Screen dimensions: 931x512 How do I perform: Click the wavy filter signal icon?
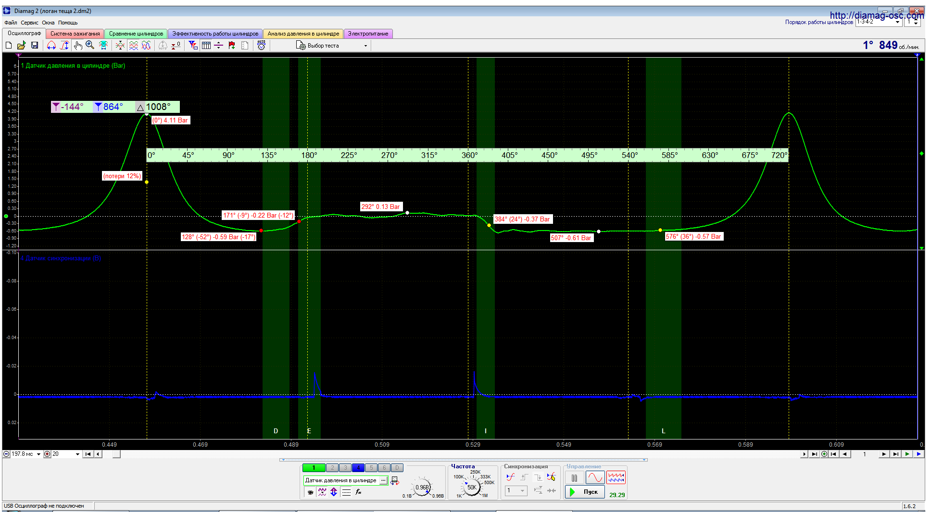click(x=322, y=492)
